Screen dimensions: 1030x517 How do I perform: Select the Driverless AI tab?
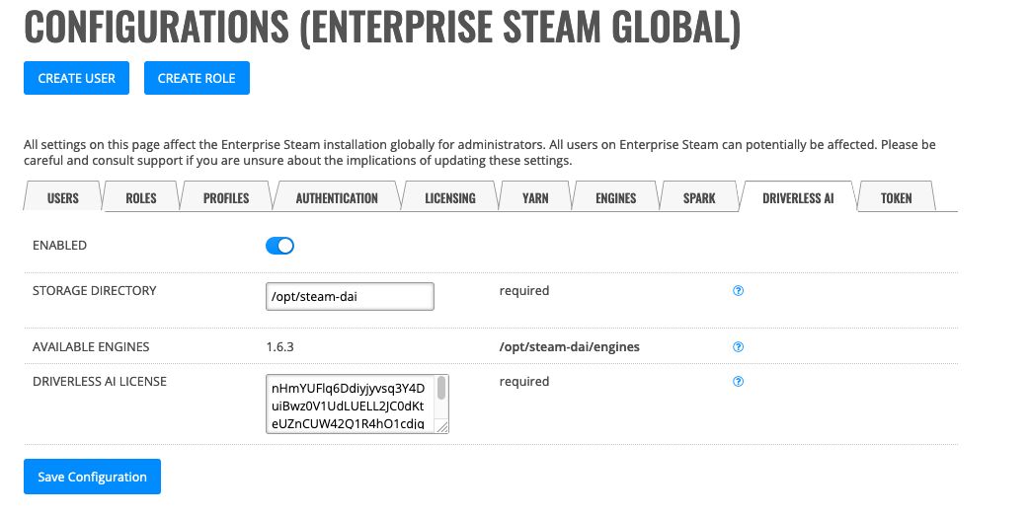[x=798, y=198]
